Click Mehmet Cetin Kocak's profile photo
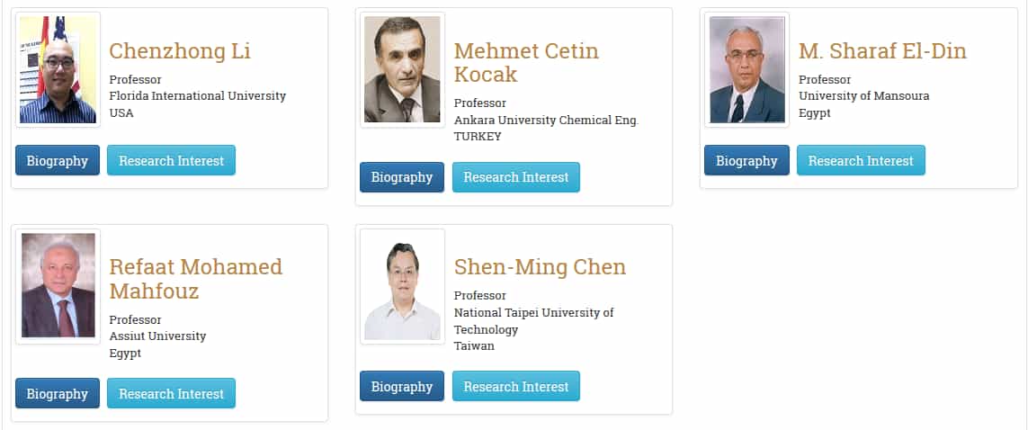The image size is (1028, 430). point(402,69)
